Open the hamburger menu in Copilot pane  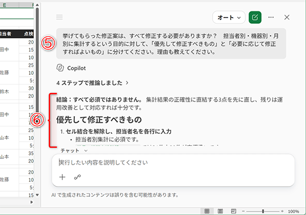click(59, 17)
